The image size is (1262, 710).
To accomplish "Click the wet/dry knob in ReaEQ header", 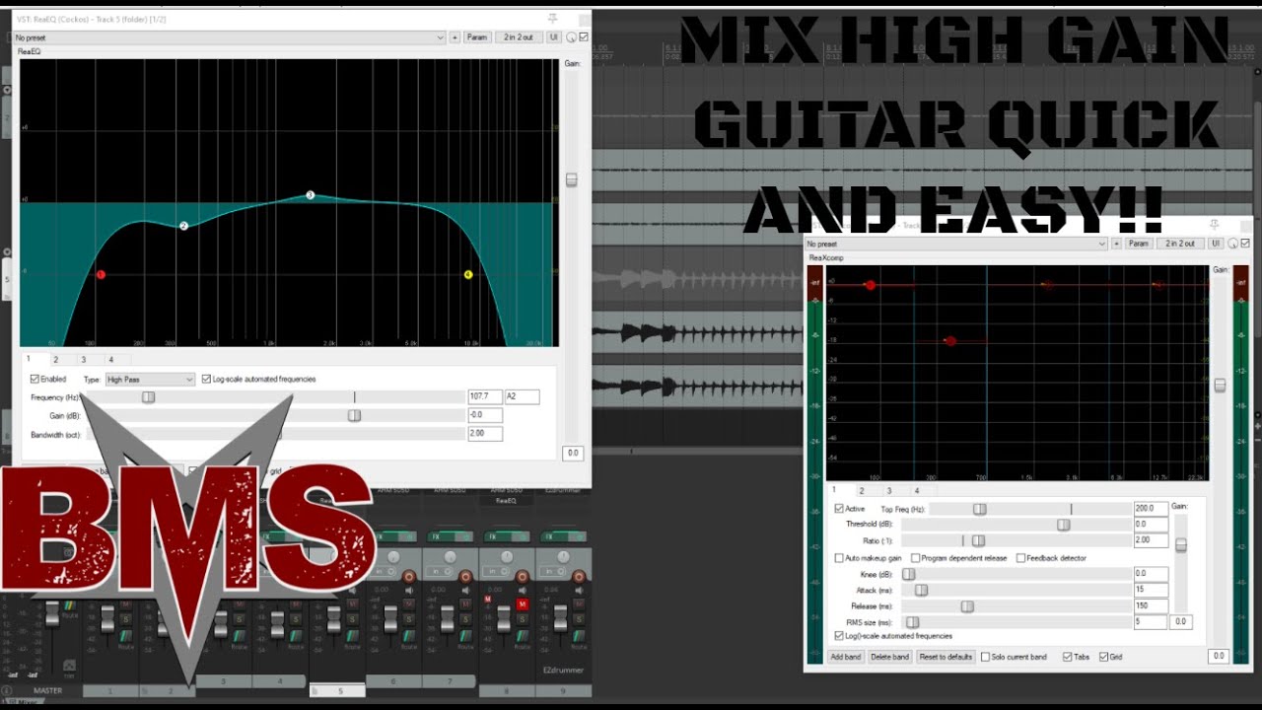I will point(572,37).
